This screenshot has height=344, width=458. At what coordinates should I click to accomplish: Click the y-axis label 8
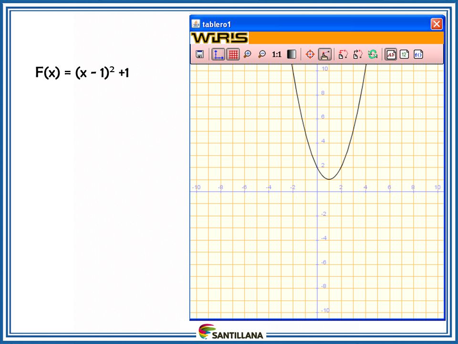click(x=323, y=93)
